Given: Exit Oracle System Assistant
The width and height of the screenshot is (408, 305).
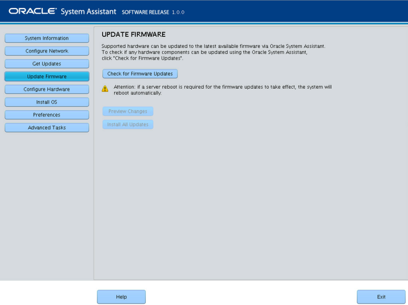Looking at the screenshot, I should pos(380,296).
